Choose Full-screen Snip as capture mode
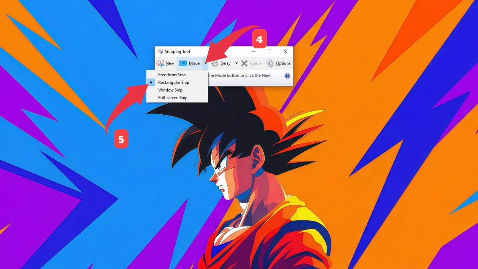Viewport: 478px width, 269px height. tap(173, 98)
